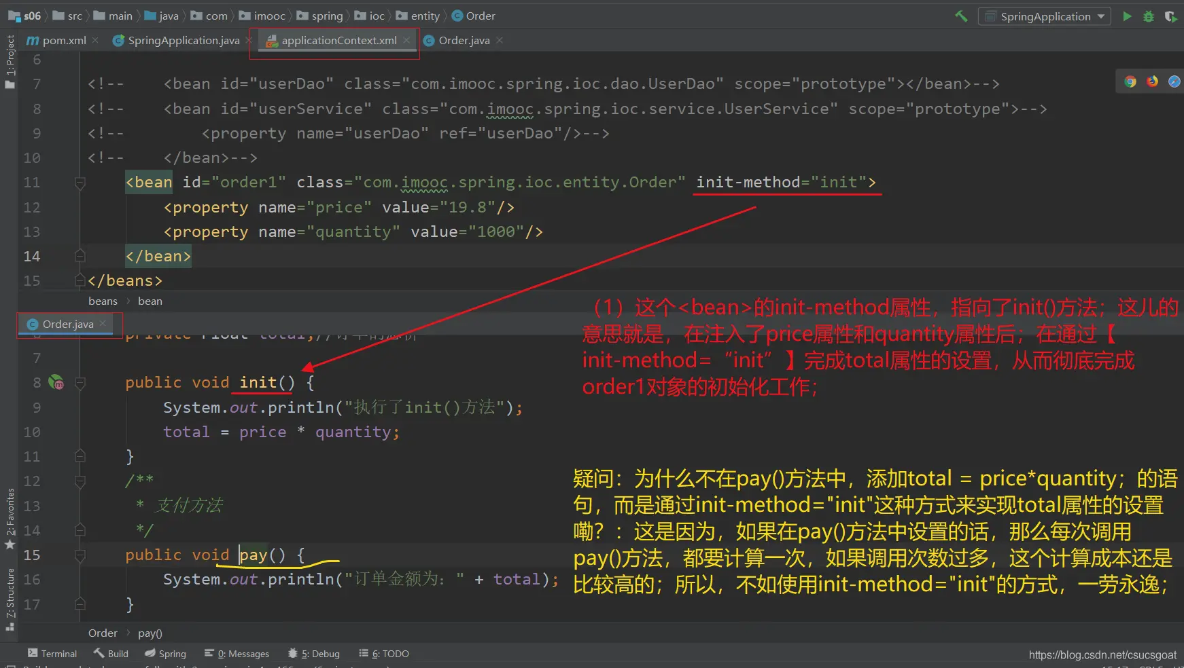
Task: Build project with the hammer icon
Action: [961, 16]
